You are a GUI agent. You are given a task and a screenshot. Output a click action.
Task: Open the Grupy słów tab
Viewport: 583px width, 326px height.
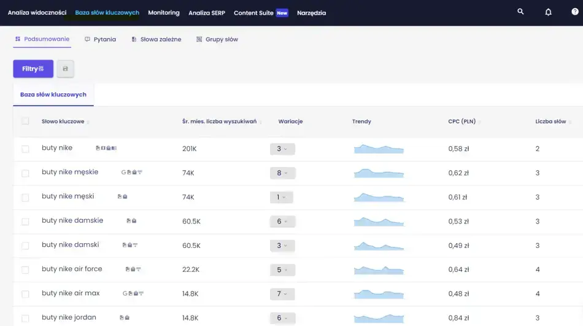(217, 39)
